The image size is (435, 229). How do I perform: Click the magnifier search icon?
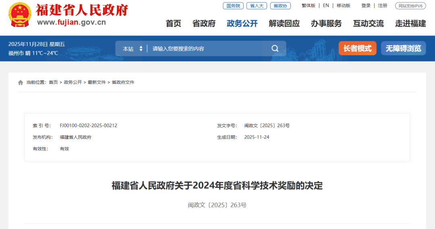275,49
